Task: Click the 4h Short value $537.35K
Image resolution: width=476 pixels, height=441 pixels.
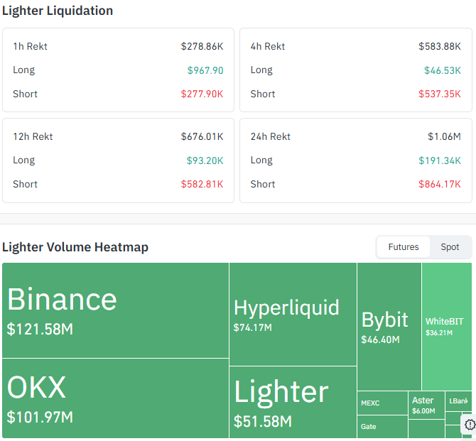Action: click(440, 94)
